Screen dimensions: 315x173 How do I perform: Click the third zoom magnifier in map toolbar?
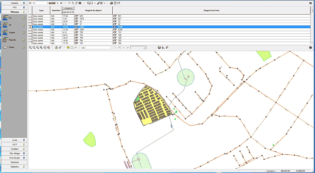(x=37, y=47)
